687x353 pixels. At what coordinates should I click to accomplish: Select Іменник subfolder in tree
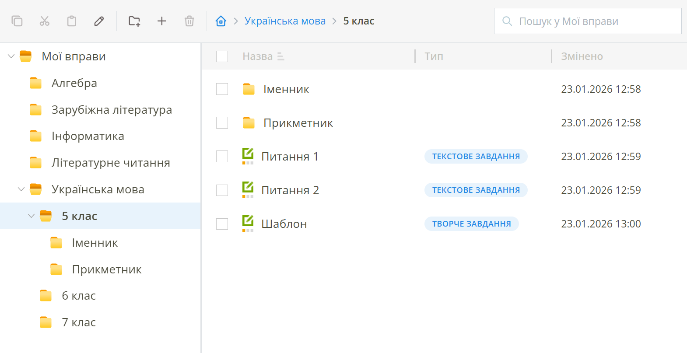tap(95, 243)
